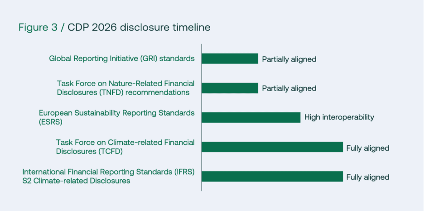Click the IFRS S2 green bar

pyautogui.click(x=272, y=176)
